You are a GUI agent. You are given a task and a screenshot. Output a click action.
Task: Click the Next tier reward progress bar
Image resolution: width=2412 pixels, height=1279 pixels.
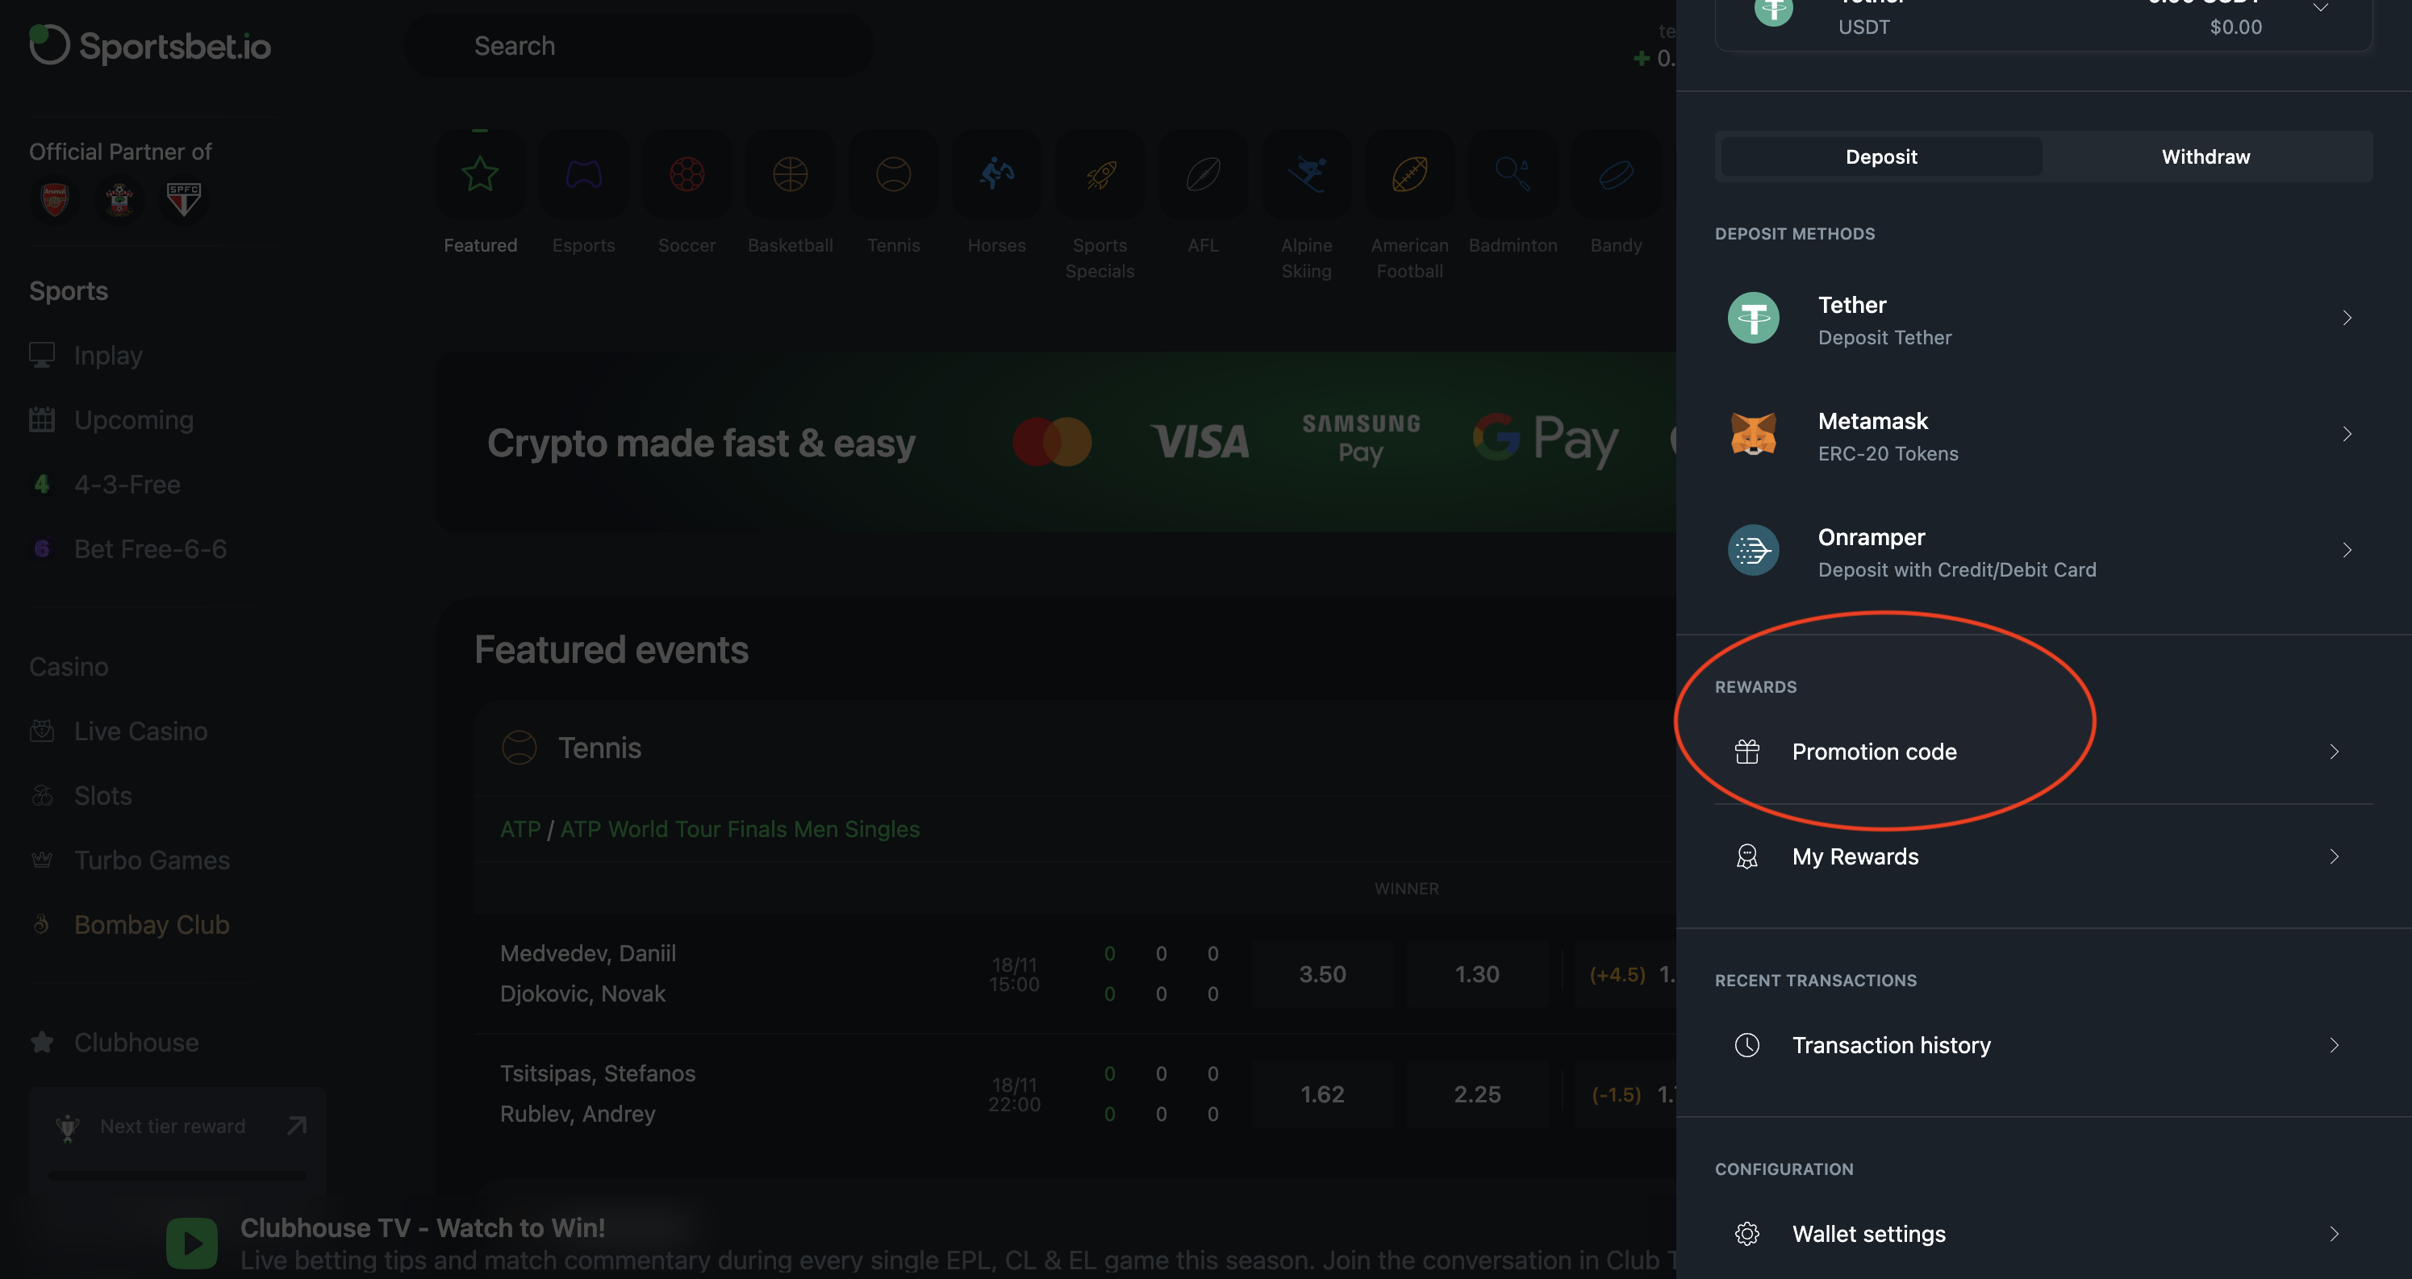click(177, 1175)
